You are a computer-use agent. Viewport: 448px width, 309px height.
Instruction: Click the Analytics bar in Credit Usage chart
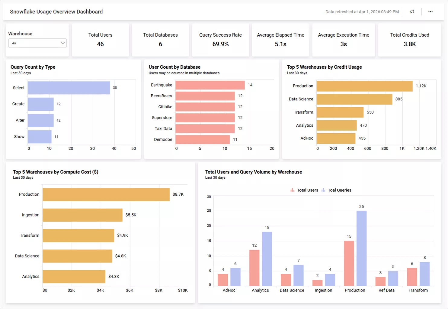point(337,125)
